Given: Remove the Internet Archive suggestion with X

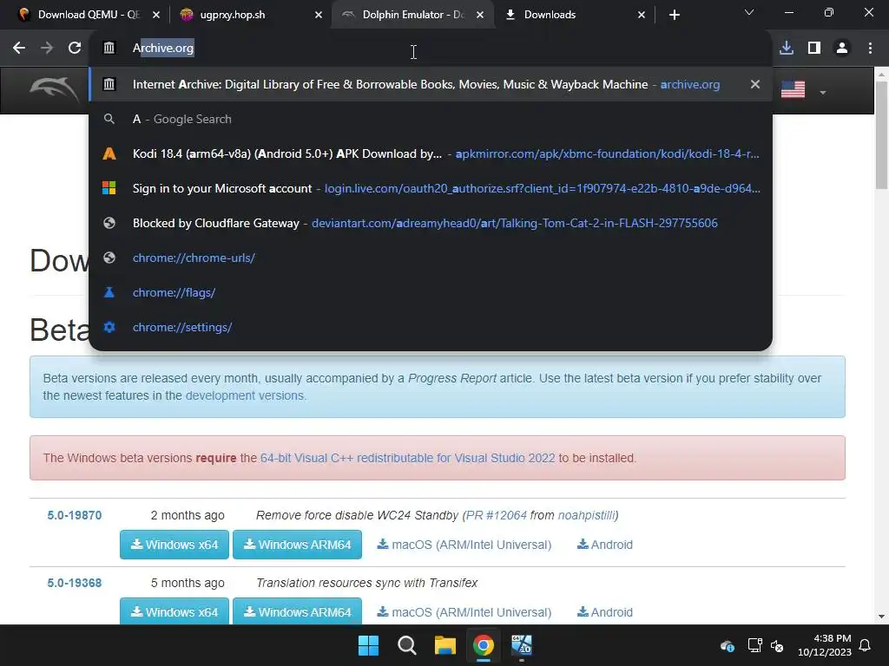Looking at the screenshot, I should click(754, 84).
